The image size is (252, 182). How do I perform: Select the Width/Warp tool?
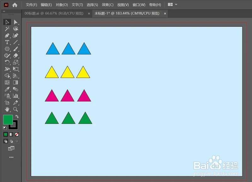pos(7,69)
